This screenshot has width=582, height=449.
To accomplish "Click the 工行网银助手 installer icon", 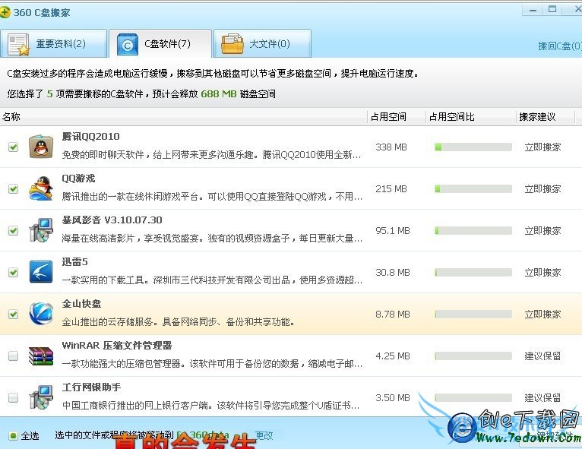I will [x=41, y=397].
